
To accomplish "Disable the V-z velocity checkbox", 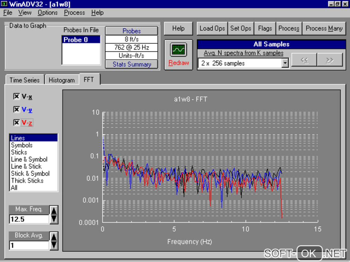I will [16, 123].
